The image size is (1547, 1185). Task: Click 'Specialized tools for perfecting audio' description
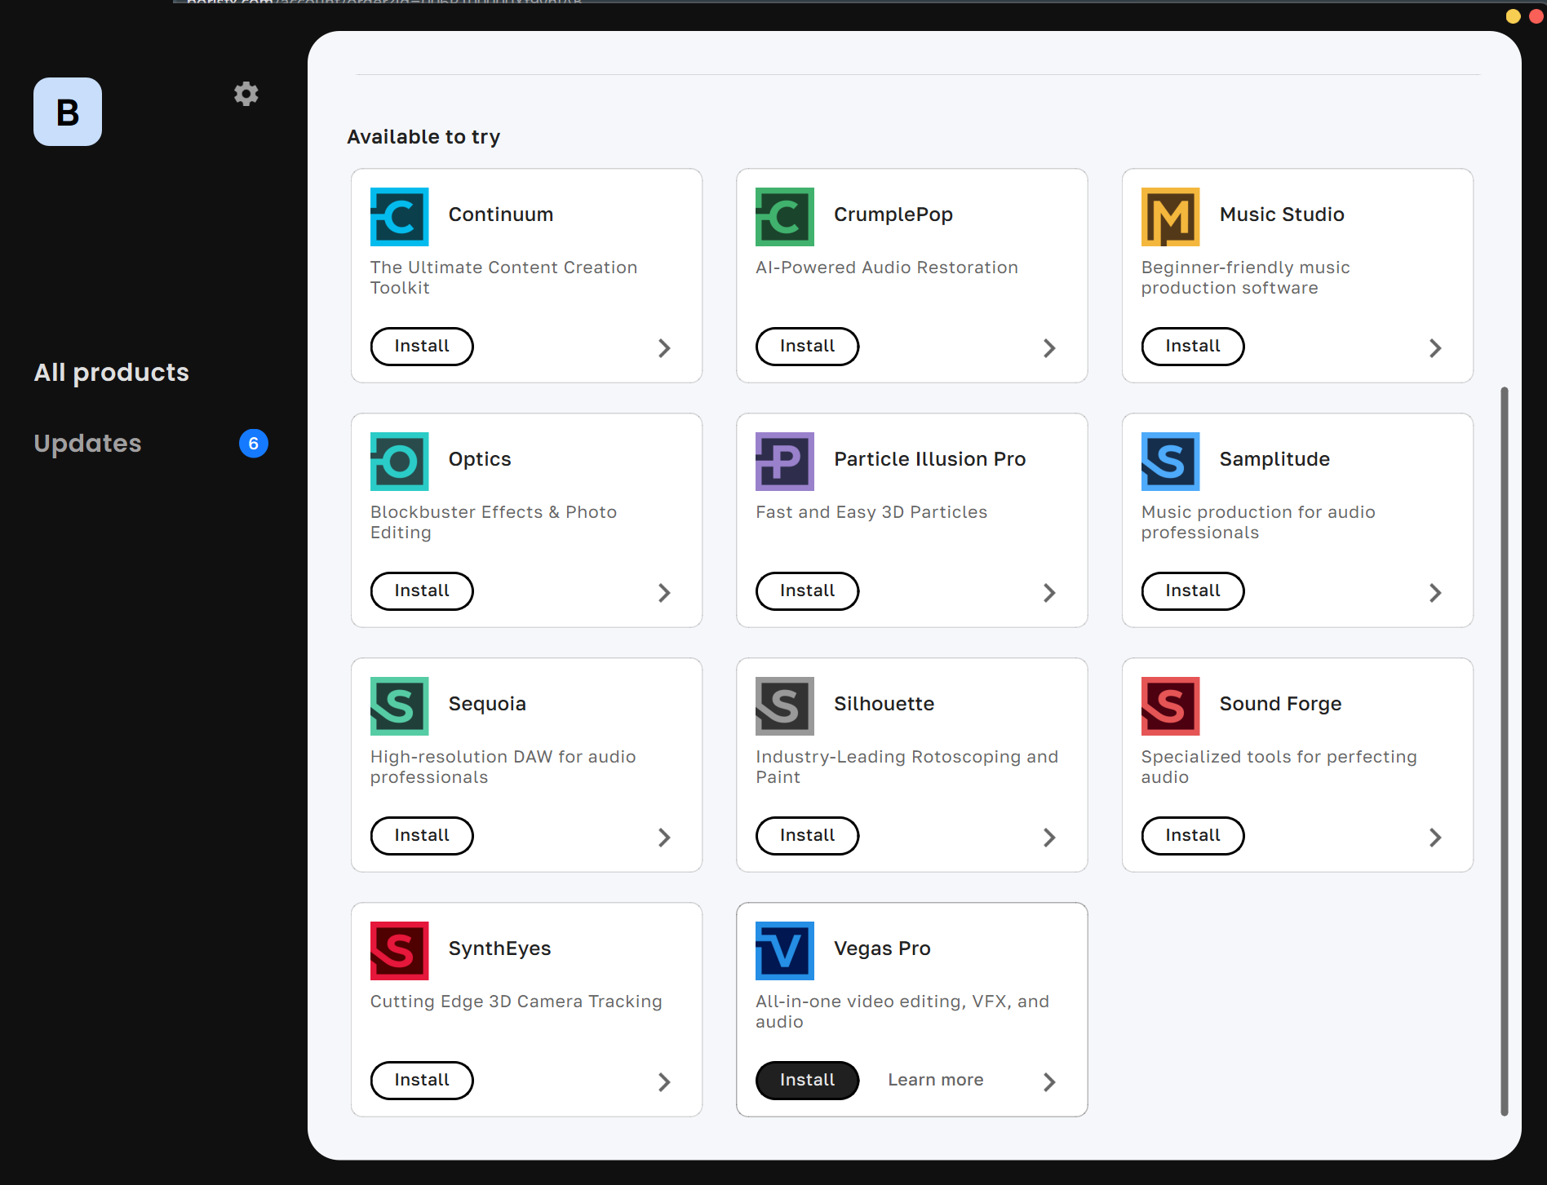[x=1279, y=767]
